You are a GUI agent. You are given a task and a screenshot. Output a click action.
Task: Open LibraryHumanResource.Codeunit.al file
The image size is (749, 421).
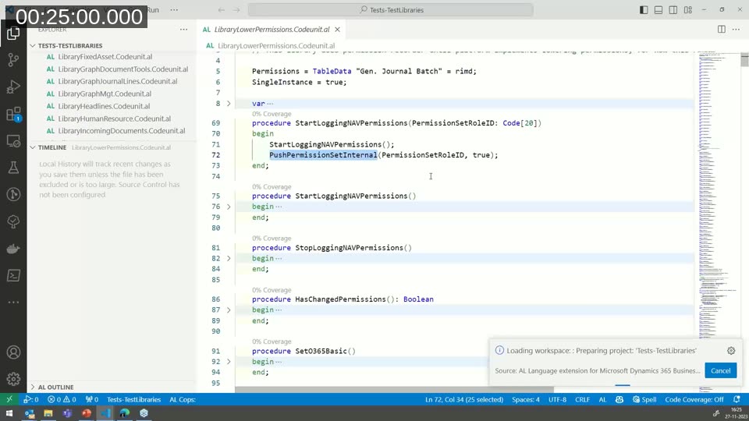click(x=114, y=119)
